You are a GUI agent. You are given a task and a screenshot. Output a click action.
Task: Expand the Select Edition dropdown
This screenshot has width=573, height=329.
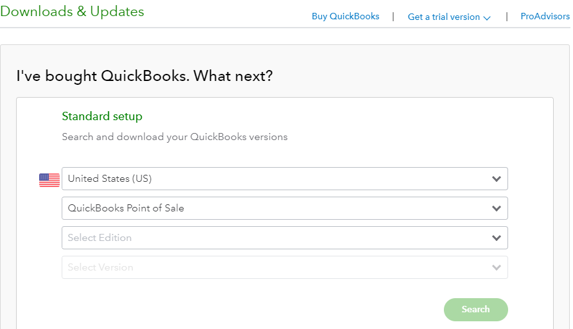285,238
